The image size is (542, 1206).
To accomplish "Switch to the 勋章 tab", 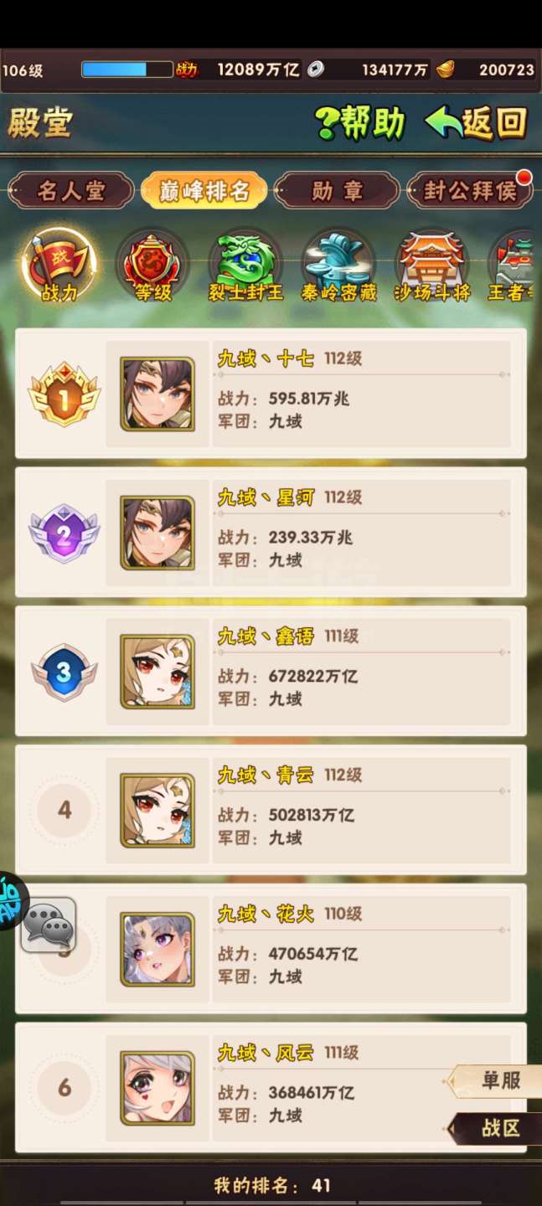I will [x=336, y=191].
